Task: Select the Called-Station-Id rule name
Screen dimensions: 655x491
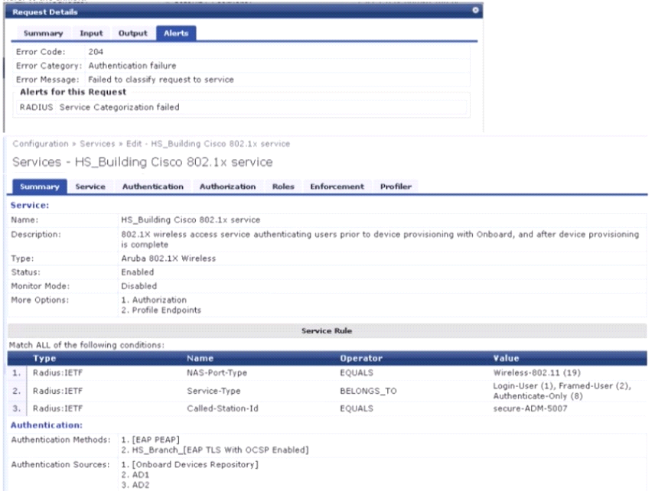Action: 223,408
